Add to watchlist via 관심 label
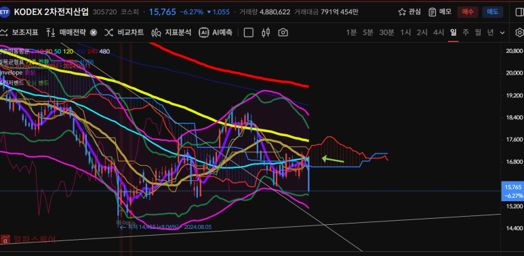 tap(415, 12)
